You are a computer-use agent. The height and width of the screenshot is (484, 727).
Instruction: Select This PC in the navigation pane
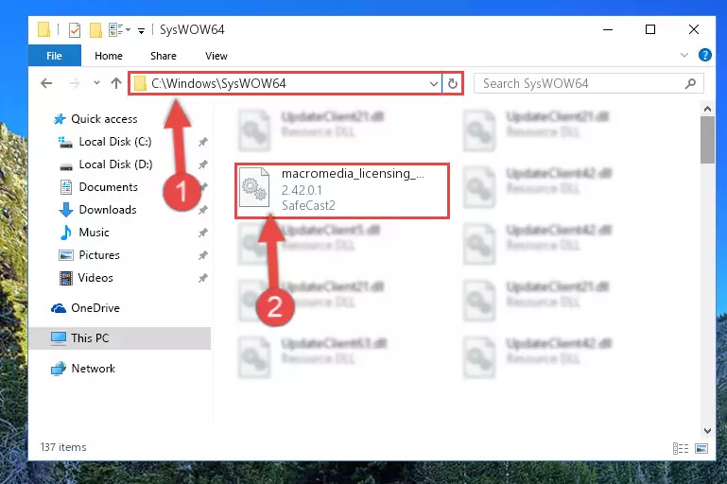pyautogui.click(x=120, y=338)
